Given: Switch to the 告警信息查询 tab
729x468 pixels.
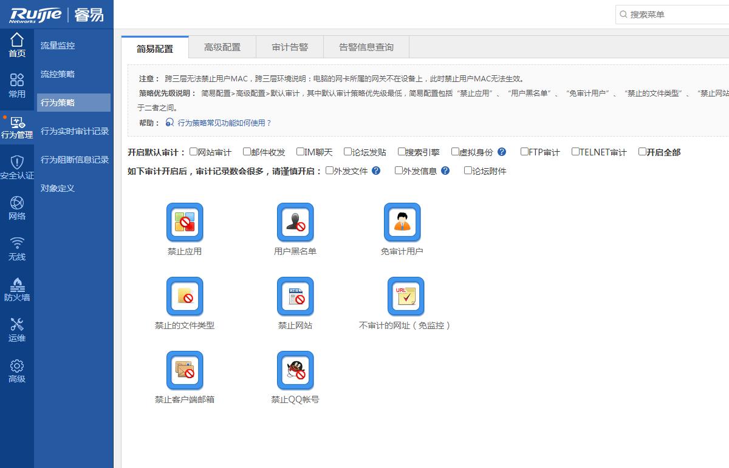Looking at the screenshot, I should 366,46.
